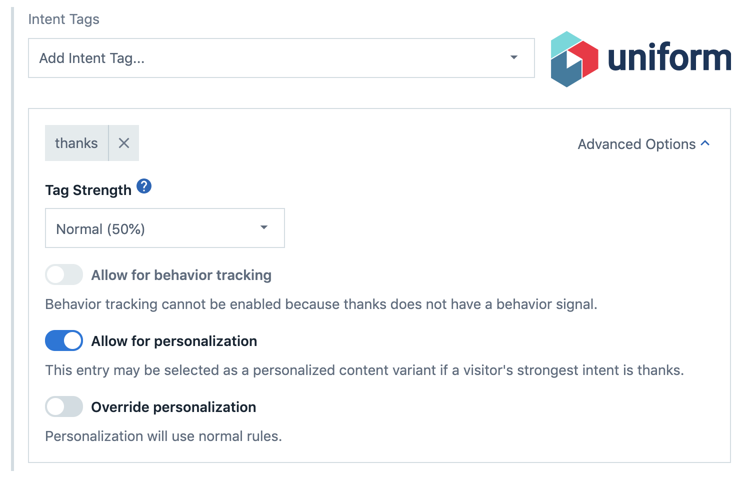Click the Tag Strength help question mark
The height and width of the screenshot is (479, 745).
[144, 186]
